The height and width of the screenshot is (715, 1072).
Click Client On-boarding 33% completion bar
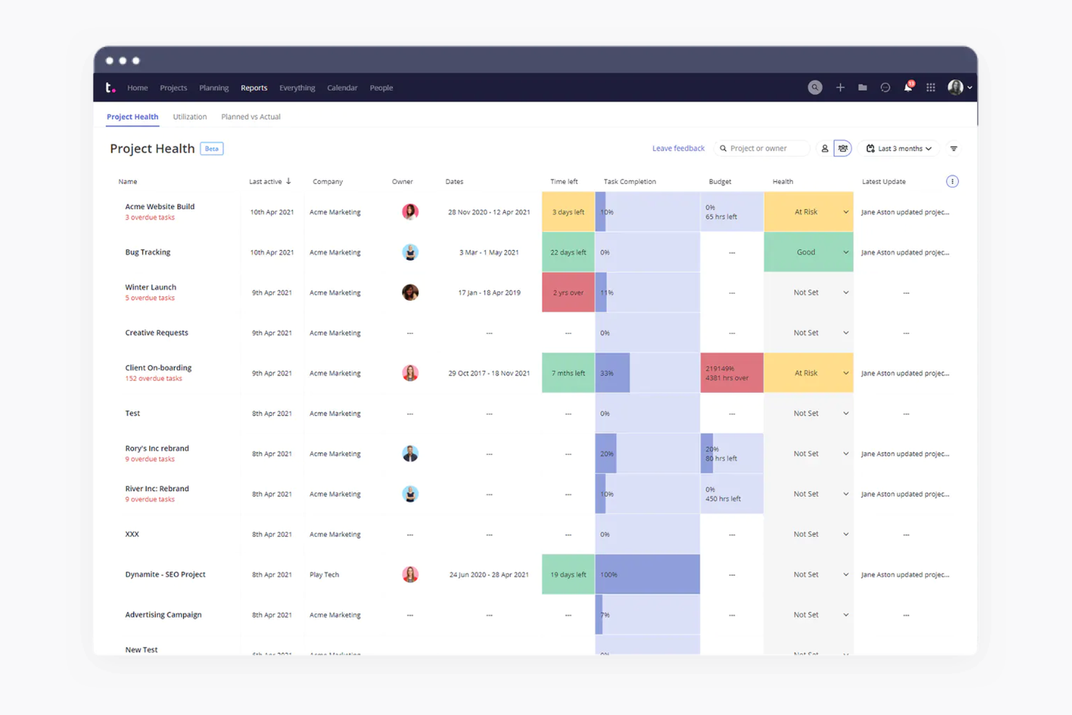tap(648, 373)
